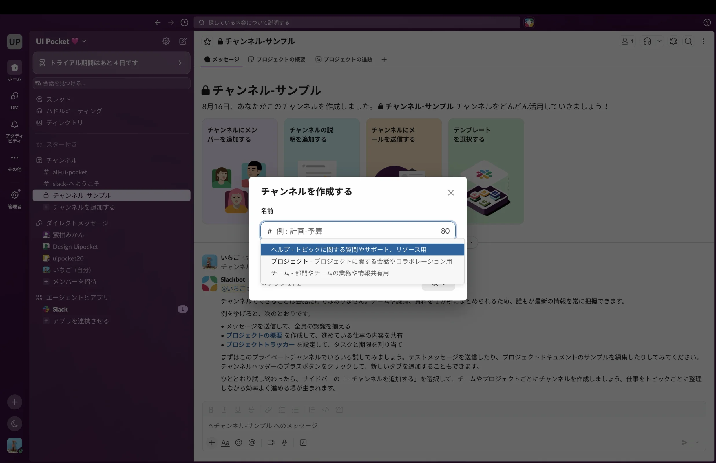Click mention @ icon in composer
The image size is (716, 463).
252,442
